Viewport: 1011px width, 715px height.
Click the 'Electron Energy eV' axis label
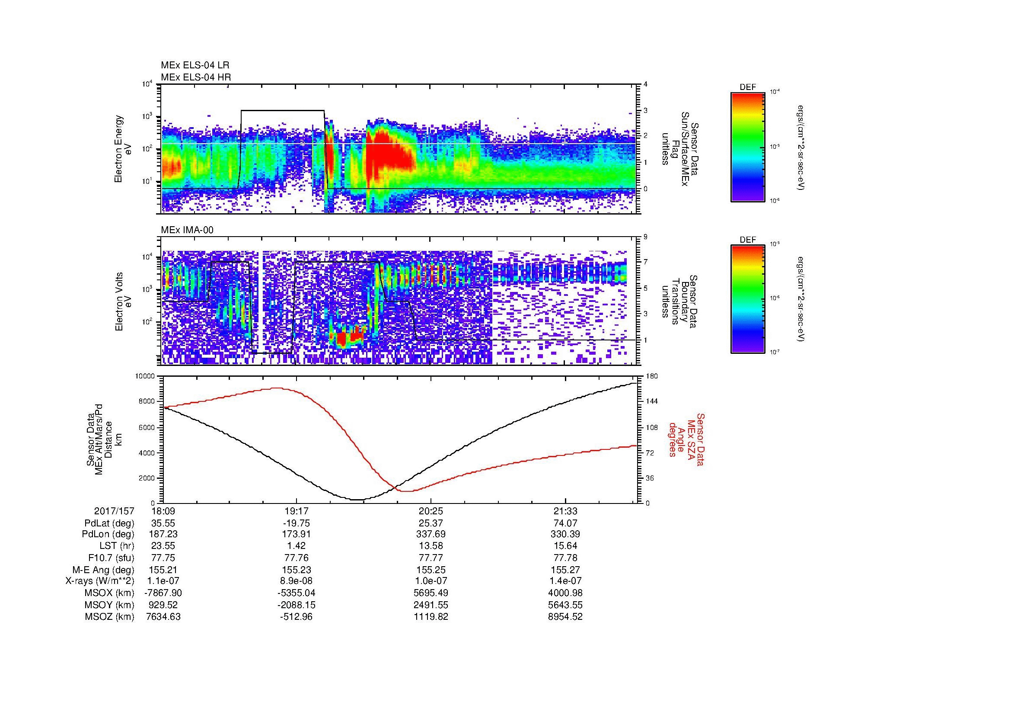pos(123,149)
